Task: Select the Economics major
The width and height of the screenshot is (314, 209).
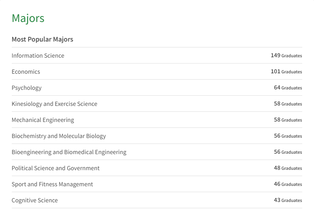Action: click(26, 72)
